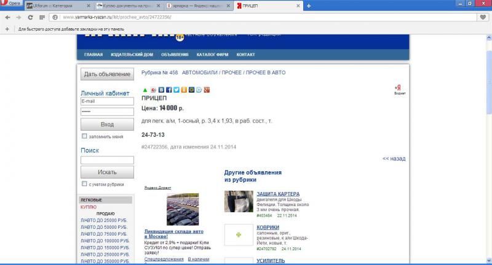Click the green plus placeholder thumbnail

tap(239, 235)
